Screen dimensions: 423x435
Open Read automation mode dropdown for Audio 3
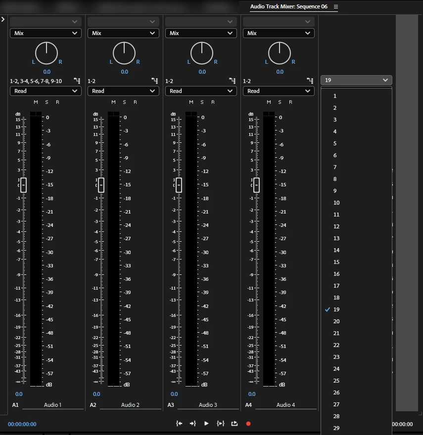(201, 91)
